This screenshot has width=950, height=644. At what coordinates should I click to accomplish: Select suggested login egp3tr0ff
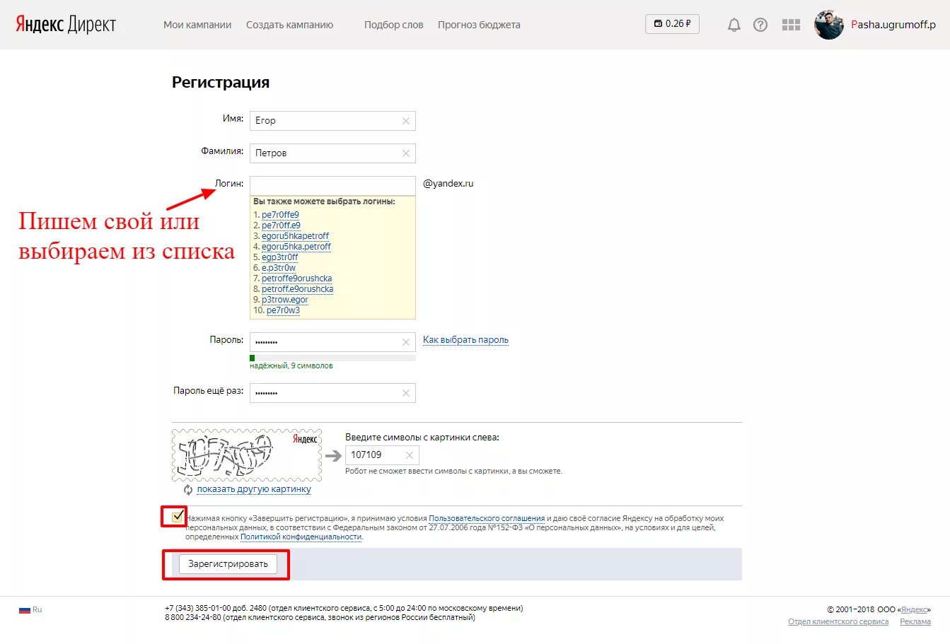pos(279,257)
